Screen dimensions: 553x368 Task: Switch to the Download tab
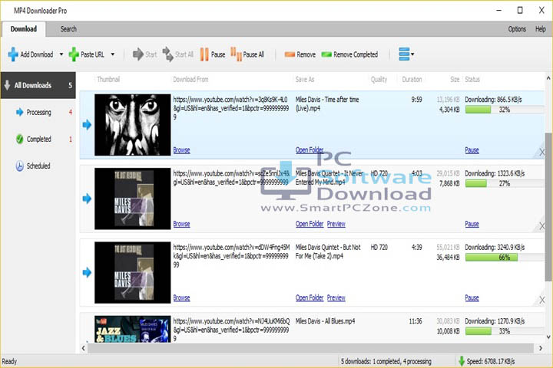(x=24, y=29)
